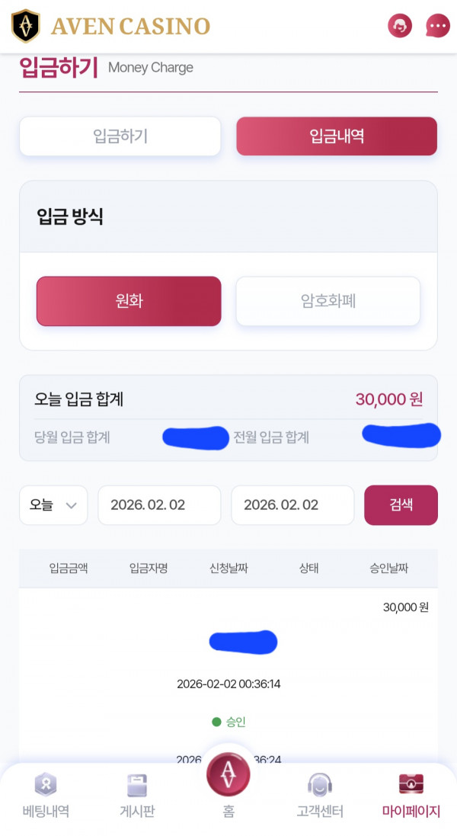The image size is (457, 836).
Task: Select the 입금내역 tab
Action: click(337, 136)
